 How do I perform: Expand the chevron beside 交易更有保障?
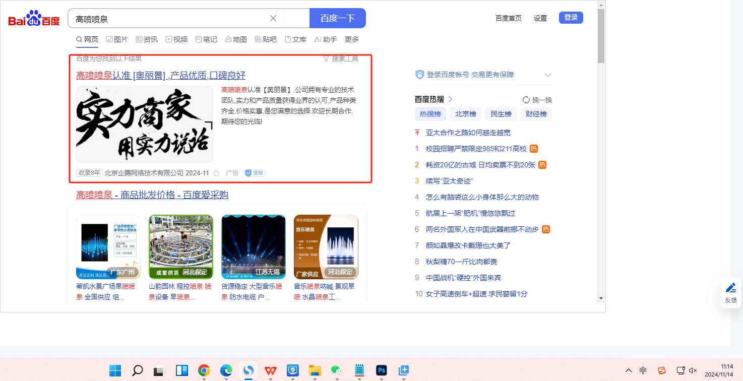coord(548,75)
